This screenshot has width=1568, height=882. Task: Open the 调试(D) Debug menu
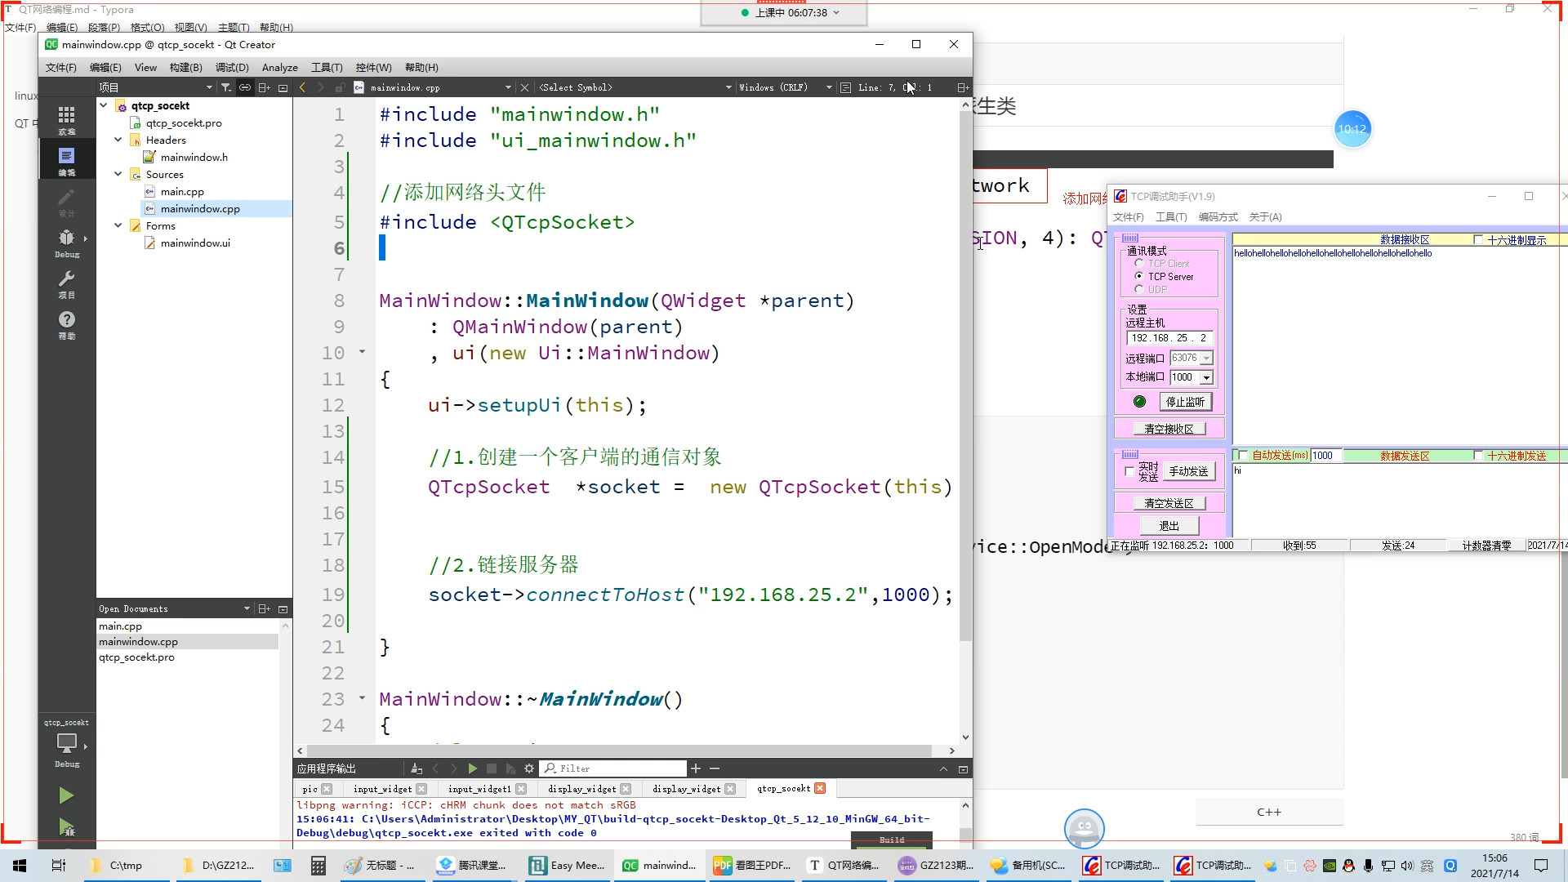point(232,67)
